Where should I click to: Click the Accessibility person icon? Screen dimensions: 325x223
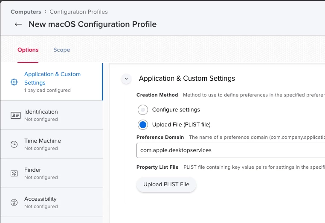click(14, 202)
